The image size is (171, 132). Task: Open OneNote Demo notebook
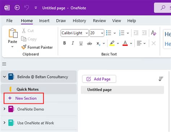(x=31, y=109)
